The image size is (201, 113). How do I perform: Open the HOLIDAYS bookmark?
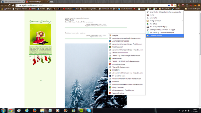pyautogui.click(x=127, y=70)
